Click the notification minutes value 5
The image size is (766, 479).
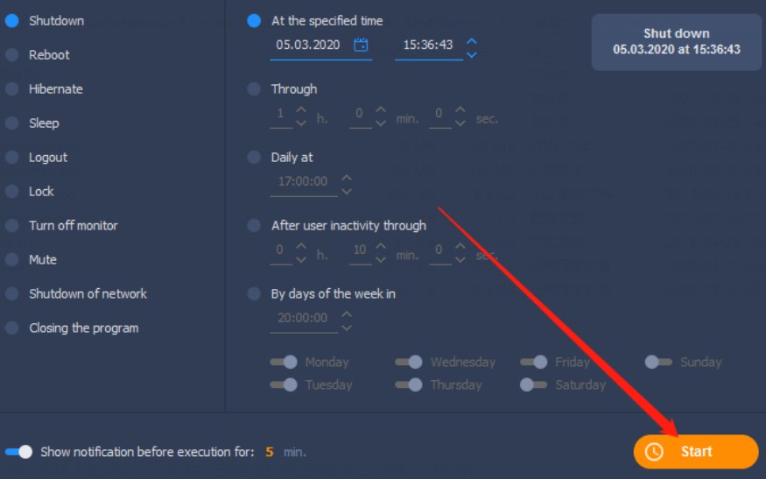pos(269,452)
